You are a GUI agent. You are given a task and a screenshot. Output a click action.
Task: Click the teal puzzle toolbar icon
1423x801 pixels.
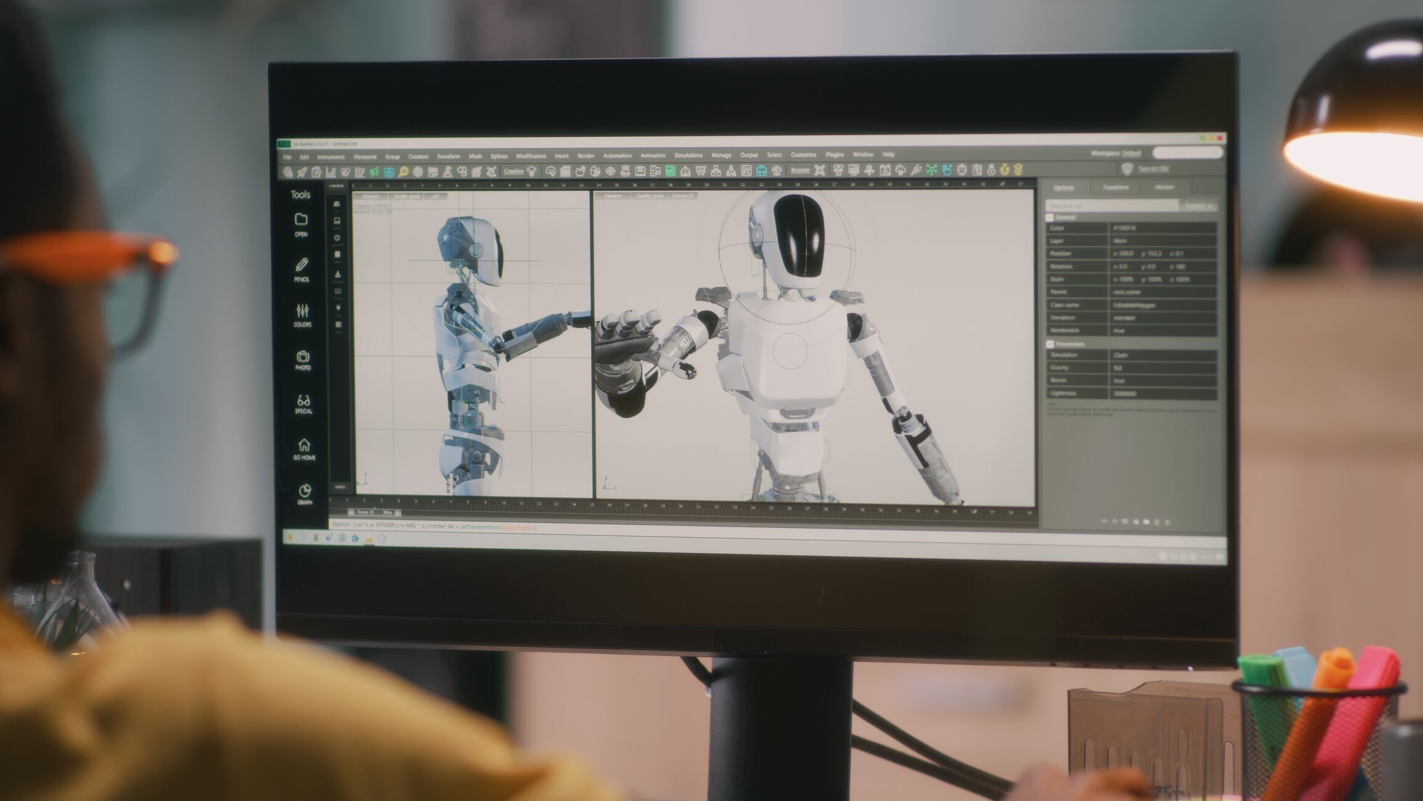[389, 172]
